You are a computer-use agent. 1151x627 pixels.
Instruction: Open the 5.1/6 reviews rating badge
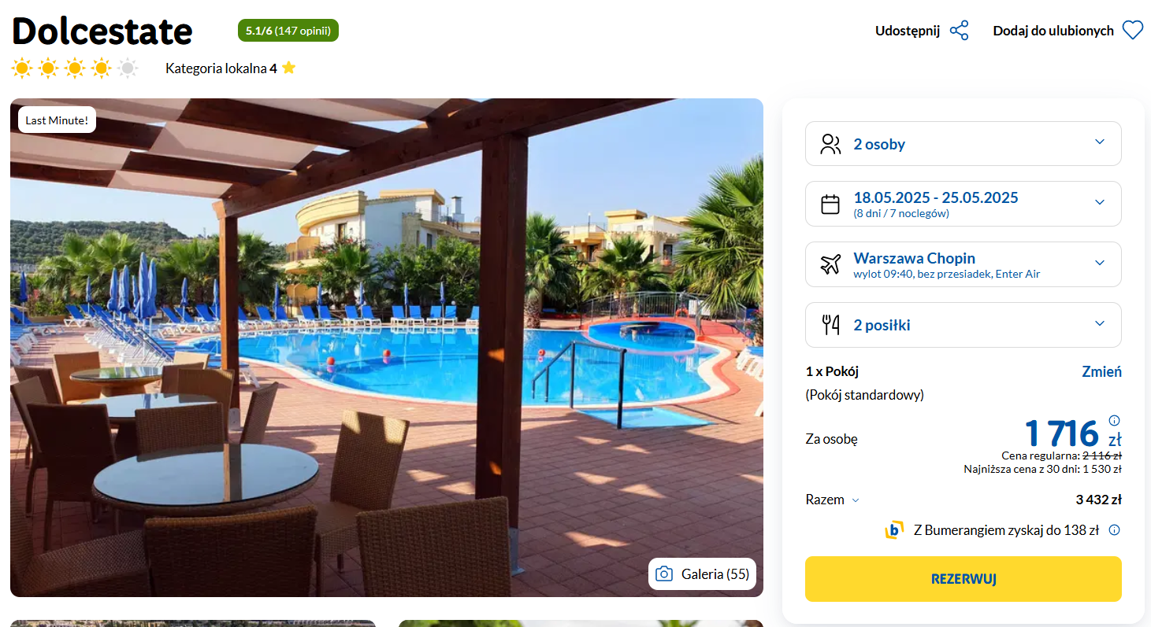click(x=288, y=31)
